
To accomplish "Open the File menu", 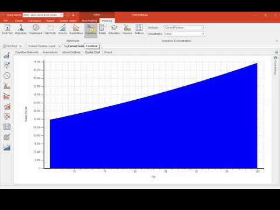I will pyautogui.click(x=6, y=20).
